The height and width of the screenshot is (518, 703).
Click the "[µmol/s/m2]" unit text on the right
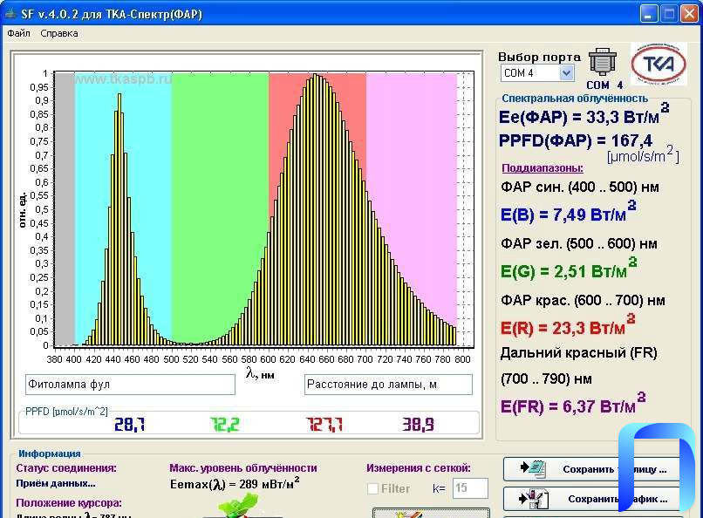pos(643,155)
